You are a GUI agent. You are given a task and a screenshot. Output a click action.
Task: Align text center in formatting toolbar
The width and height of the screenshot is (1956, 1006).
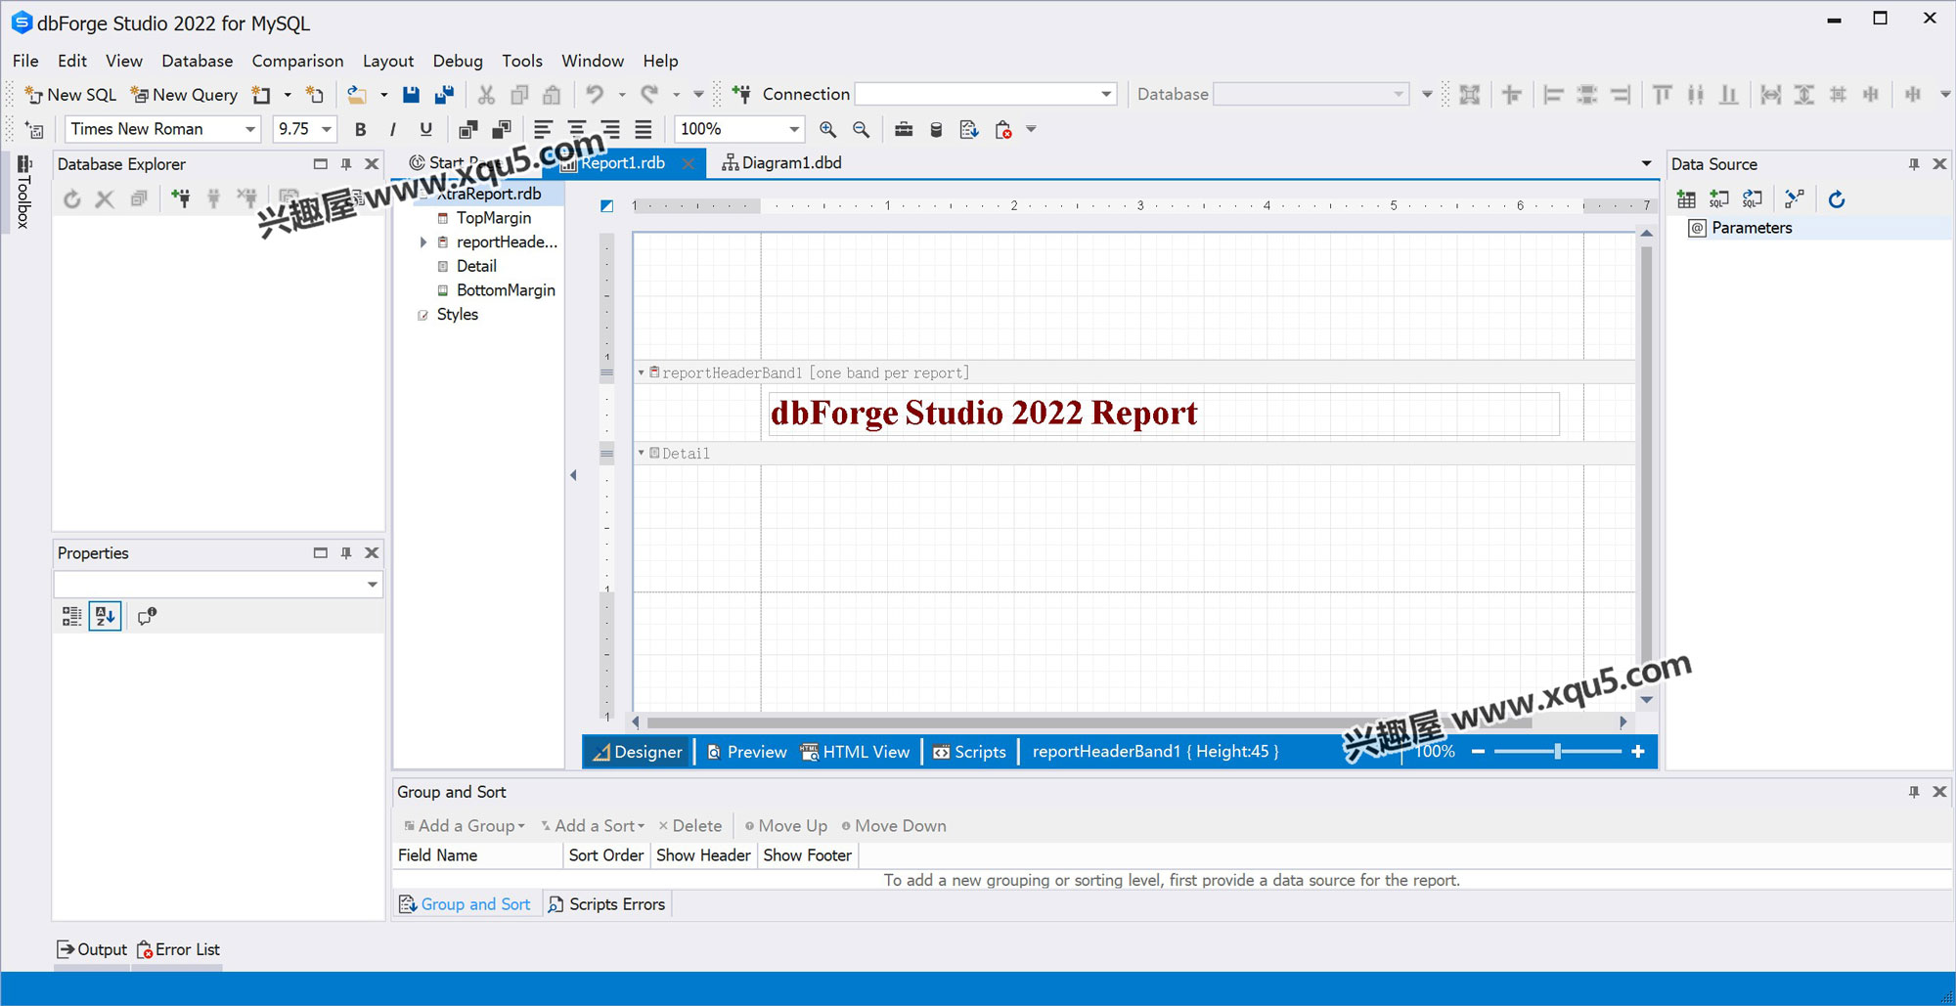click(577, 129)
